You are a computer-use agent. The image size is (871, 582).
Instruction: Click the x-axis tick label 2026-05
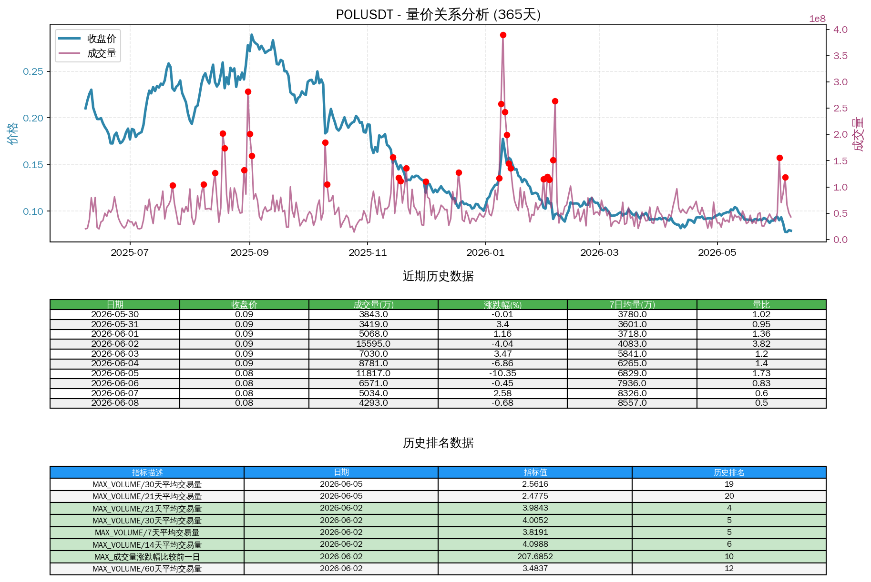tap(717, 252)
